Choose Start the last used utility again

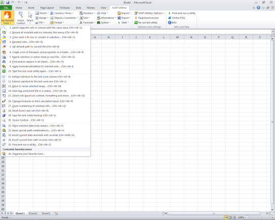point(46,71)
